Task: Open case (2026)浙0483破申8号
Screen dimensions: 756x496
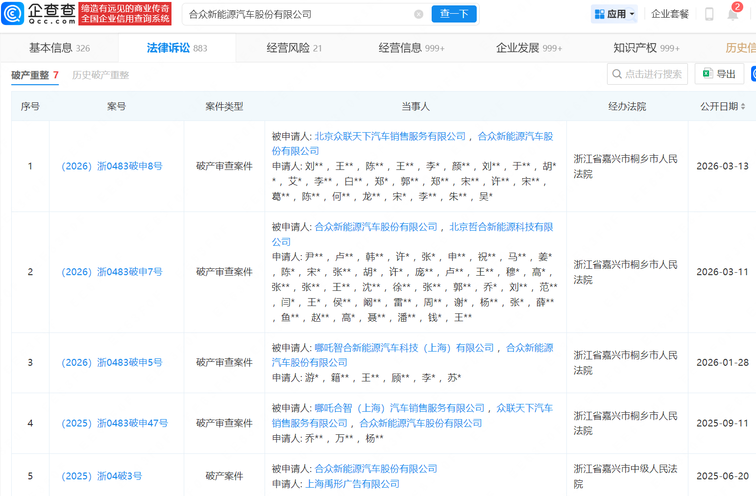Action: pos(112,166)
